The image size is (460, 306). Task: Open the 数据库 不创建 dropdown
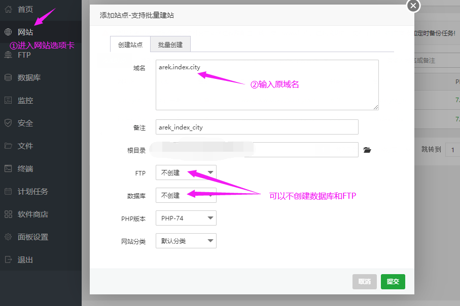click(x=186, y=195)
